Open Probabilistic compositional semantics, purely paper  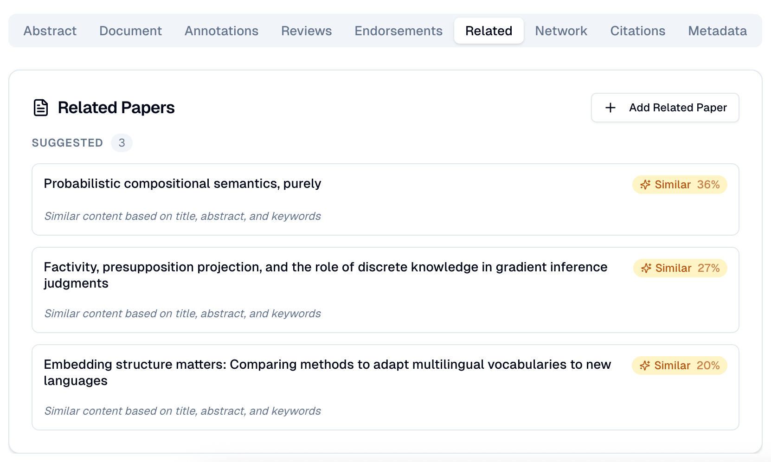click(x=182, y=184)
